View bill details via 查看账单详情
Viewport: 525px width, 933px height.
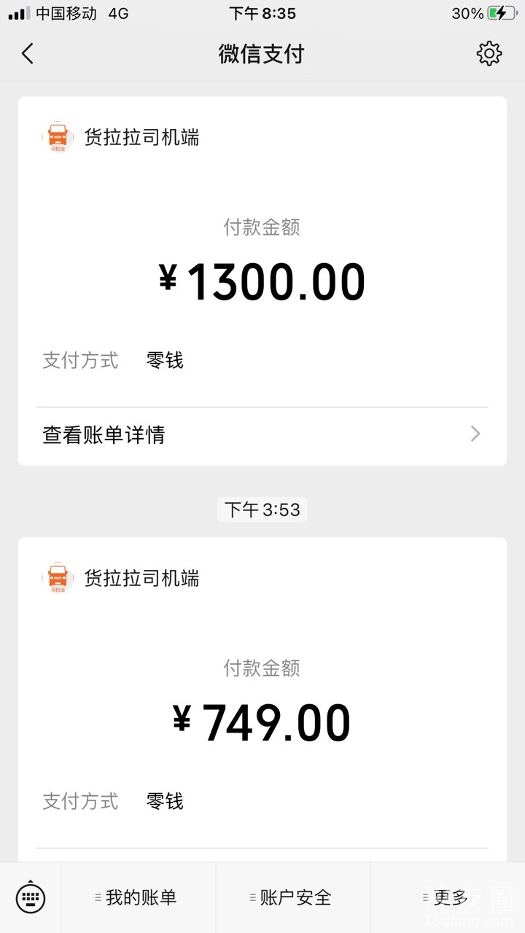point(104,435)
